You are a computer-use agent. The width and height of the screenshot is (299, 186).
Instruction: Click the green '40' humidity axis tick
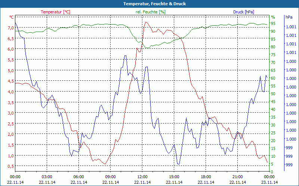tap(273, 109)
